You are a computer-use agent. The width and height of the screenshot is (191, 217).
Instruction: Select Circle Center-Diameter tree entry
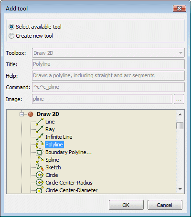click(72, 190)
